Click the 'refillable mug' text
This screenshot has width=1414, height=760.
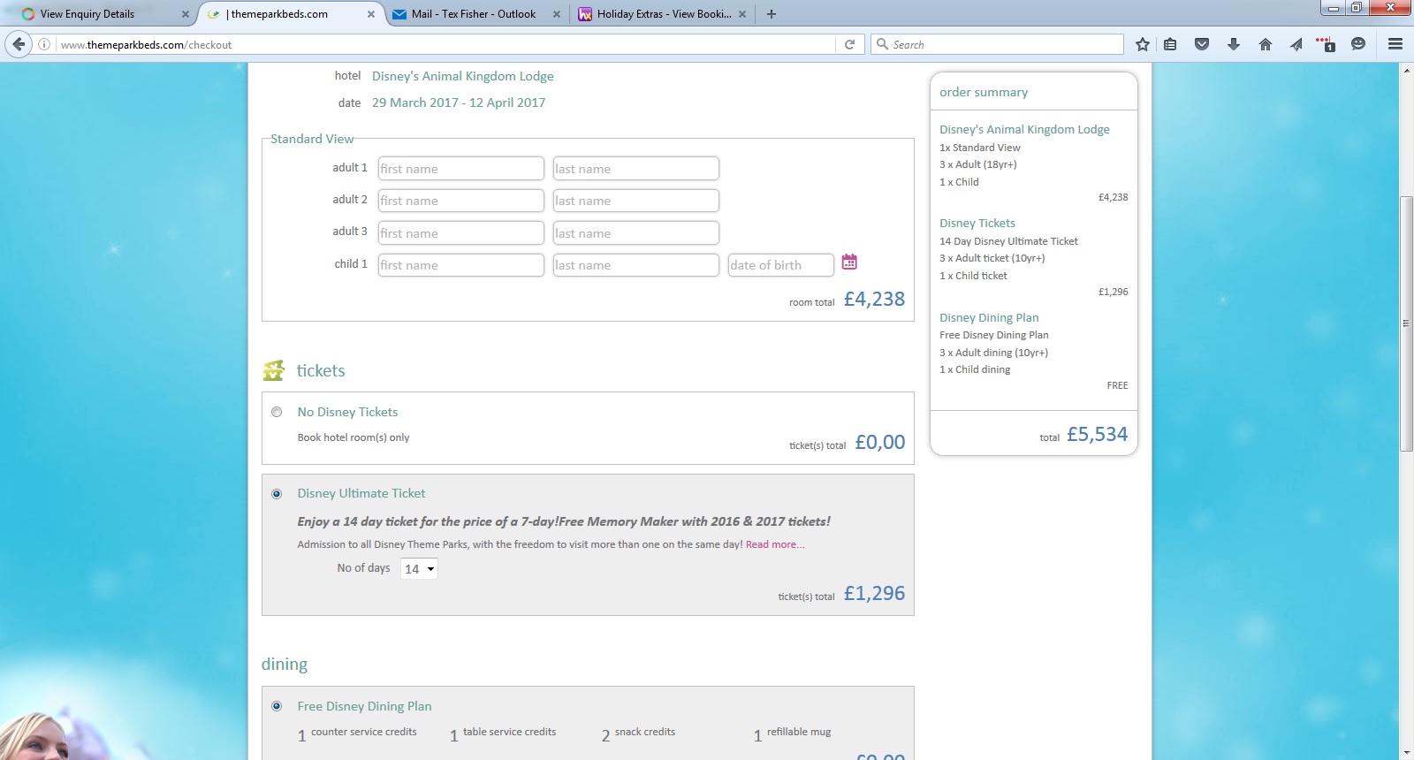pyautogui.click(x=799, y=732)
